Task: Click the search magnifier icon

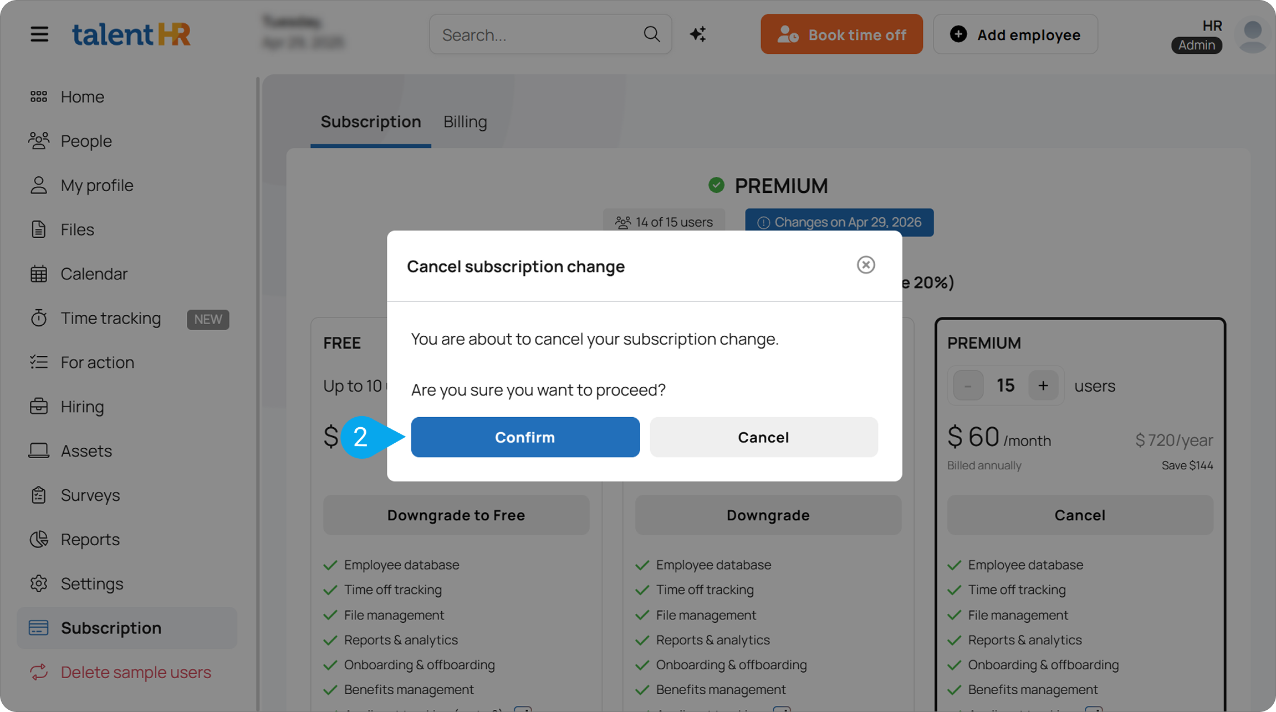Action: (652, 34)
